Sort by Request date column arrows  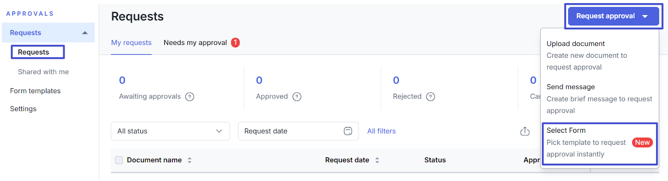click(377, 160)
